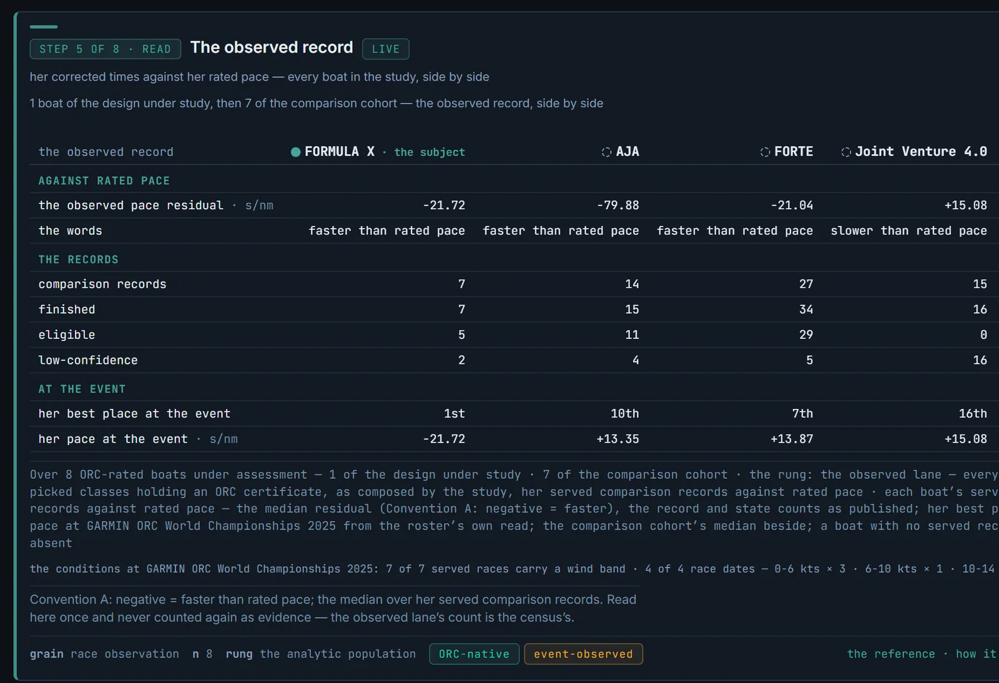
Task: Select the Joint Venture 4.0 column header
Action: [914, 152]
